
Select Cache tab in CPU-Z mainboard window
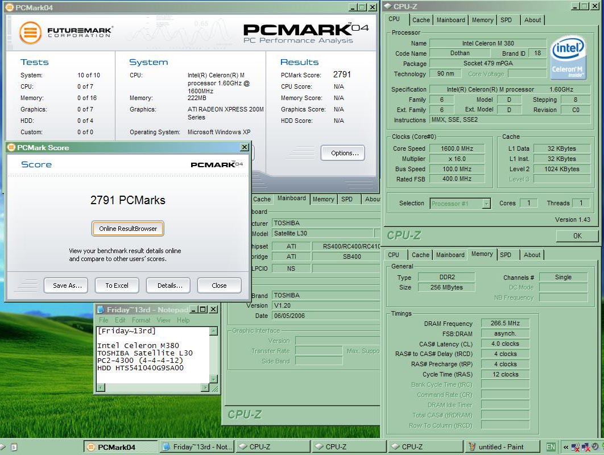(262, 199)
